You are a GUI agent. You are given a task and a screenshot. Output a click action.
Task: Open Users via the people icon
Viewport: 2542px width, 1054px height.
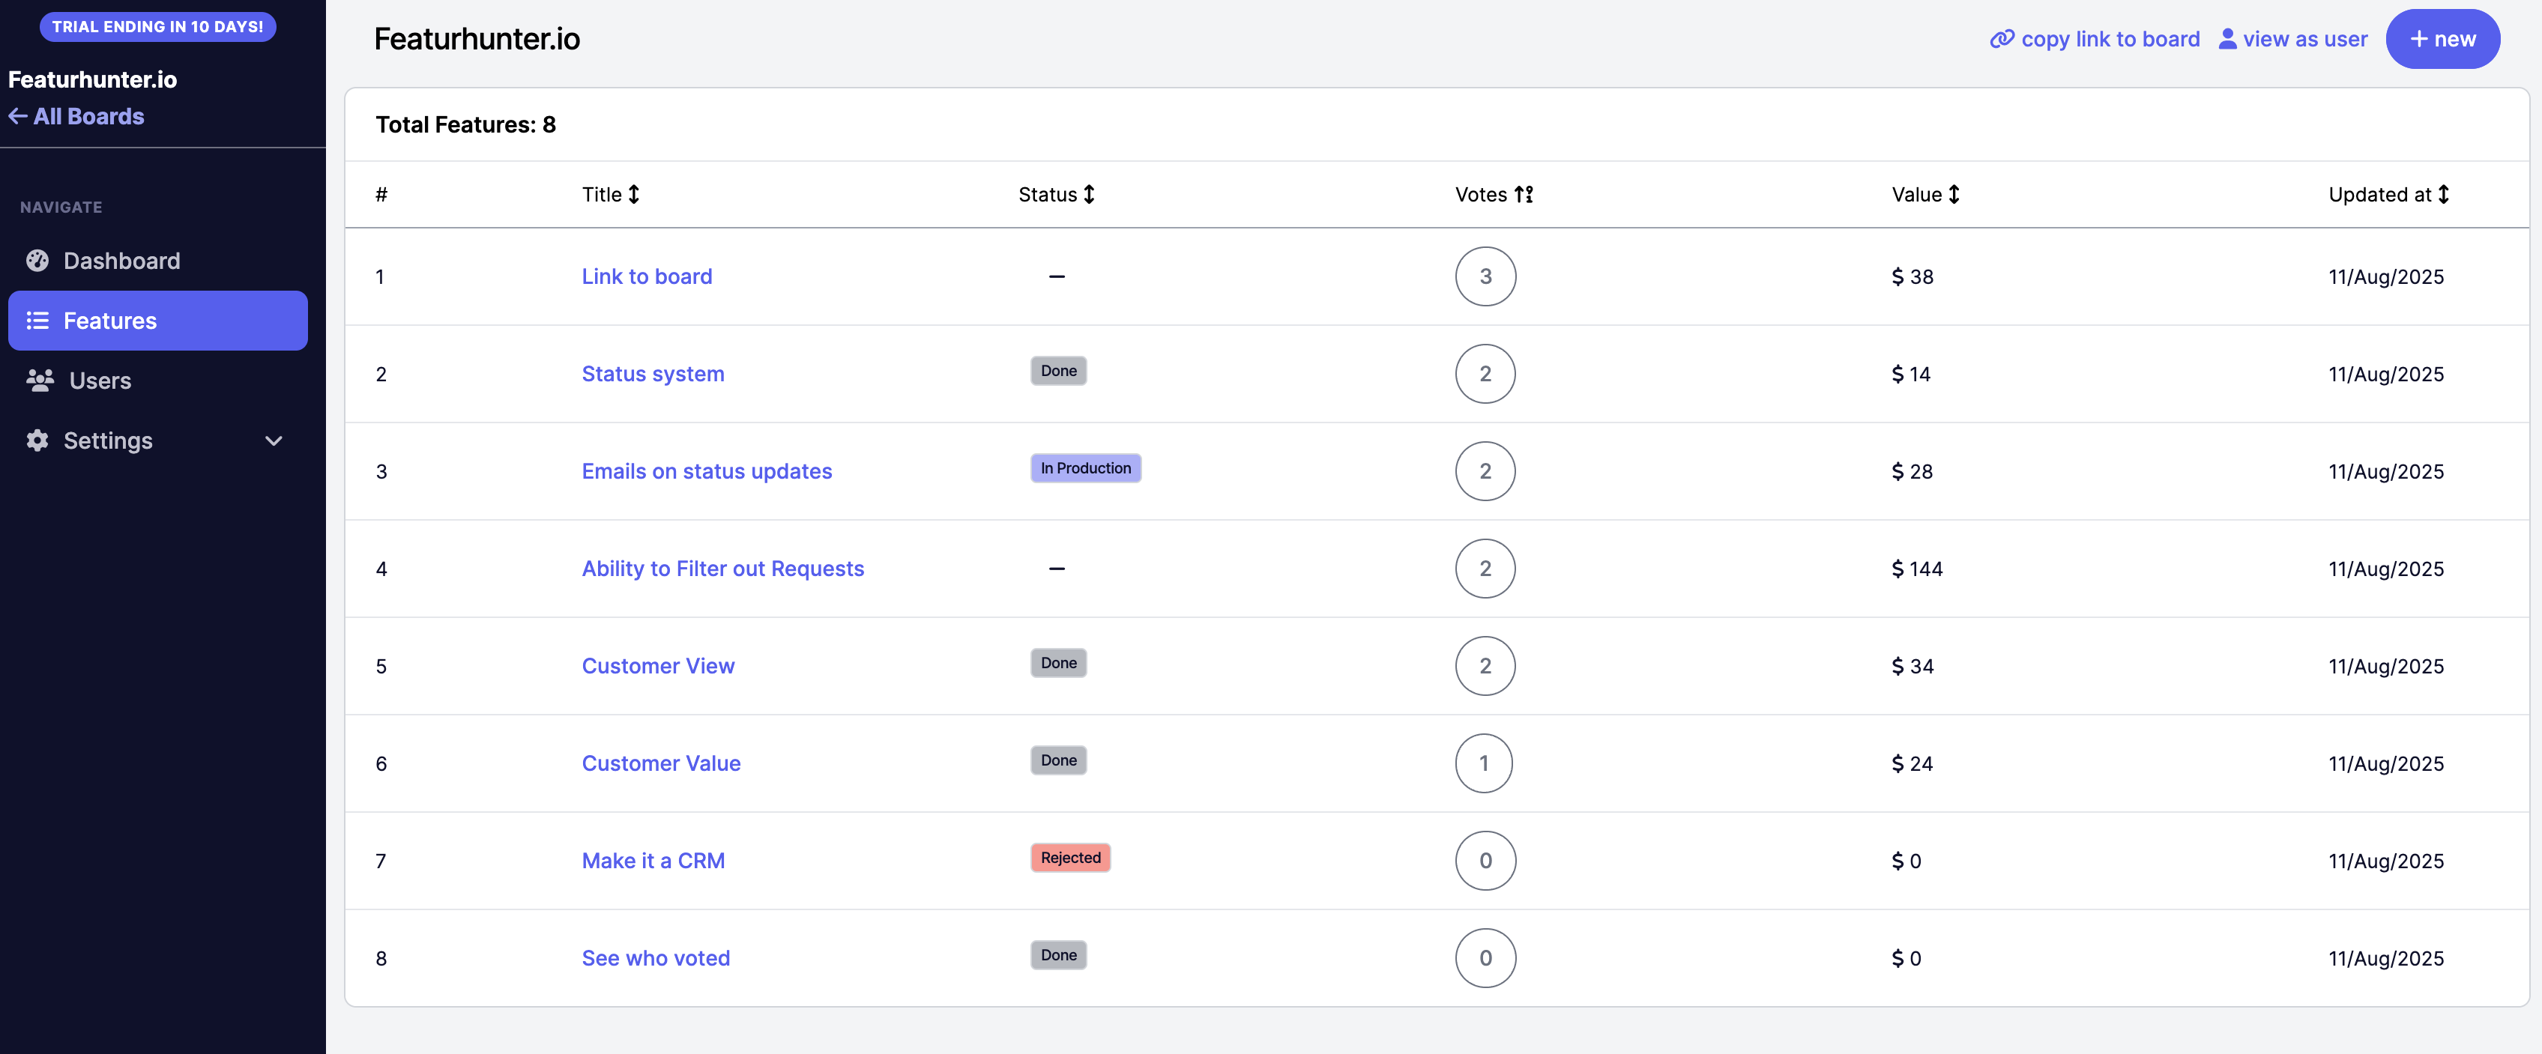click(40, 380)
